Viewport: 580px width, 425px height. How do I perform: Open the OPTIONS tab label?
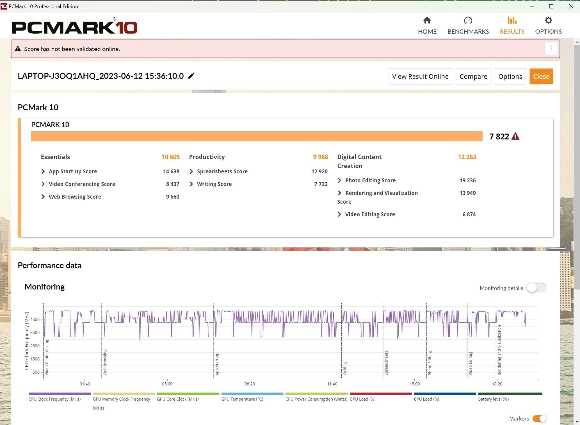[548, 31]
